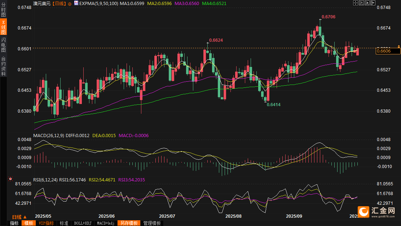
Task: Click the orange price alert arrow
Action: tap(398, 46)
